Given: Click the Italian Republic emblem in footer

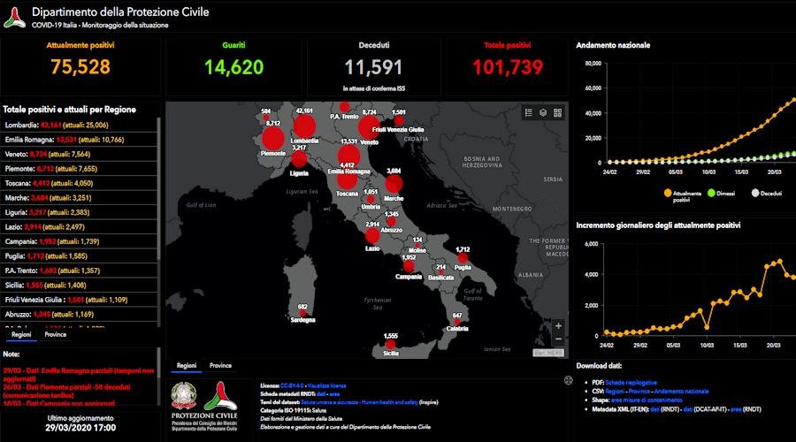Looking at the screenshot, I should pyautogui.click(x=184, y=396).
